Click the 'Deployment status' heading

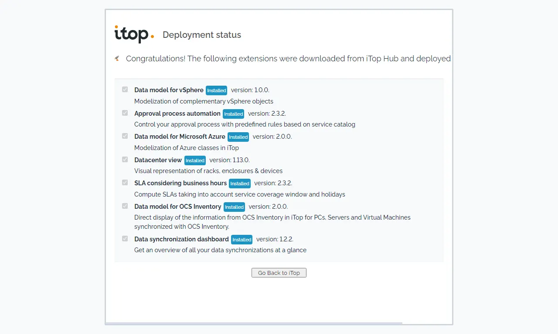click(202, 35)
